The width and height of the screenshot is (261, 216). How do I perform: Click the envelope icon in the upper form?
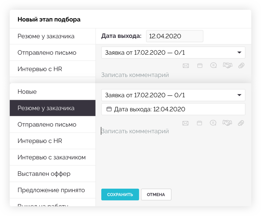186,66
